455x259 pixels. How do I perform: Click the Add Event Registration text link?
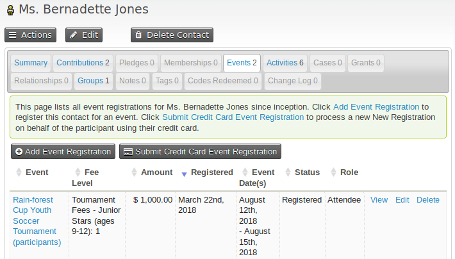click(x=376, y=106)
